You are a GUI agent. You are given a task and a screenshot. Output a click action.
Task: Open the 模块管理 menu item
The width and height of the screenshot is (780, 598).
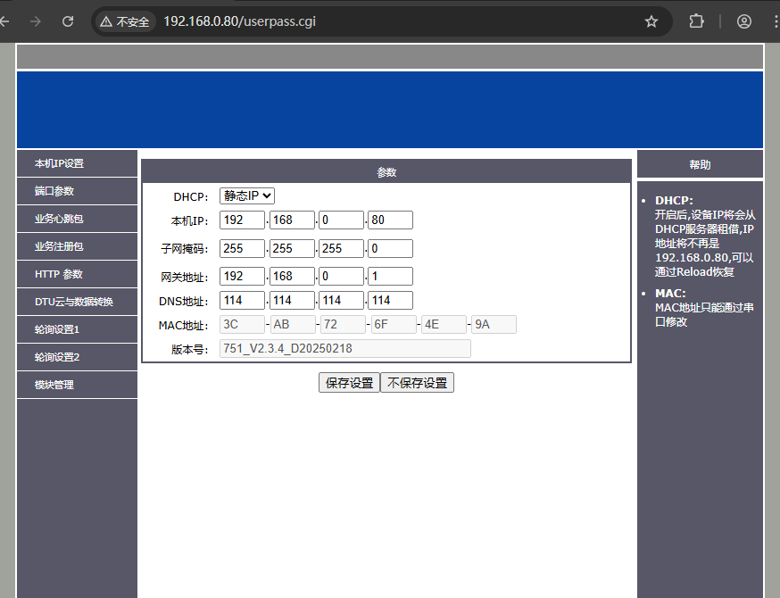77,385
